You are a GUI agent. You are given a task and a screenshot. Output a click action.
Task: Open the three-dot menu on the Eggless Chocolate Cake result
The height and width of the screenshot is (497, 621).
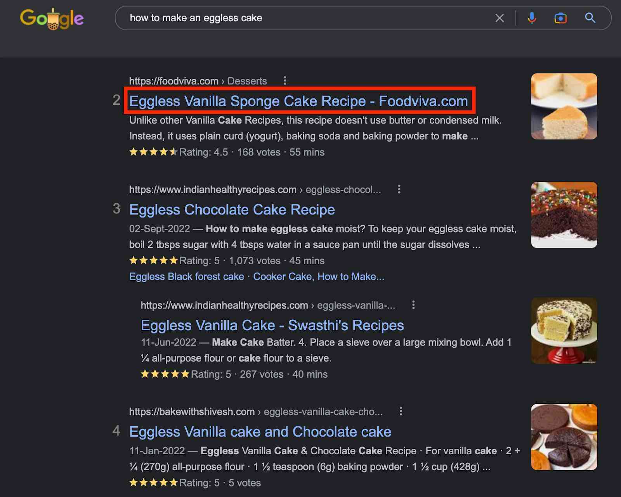coord(399,189)
